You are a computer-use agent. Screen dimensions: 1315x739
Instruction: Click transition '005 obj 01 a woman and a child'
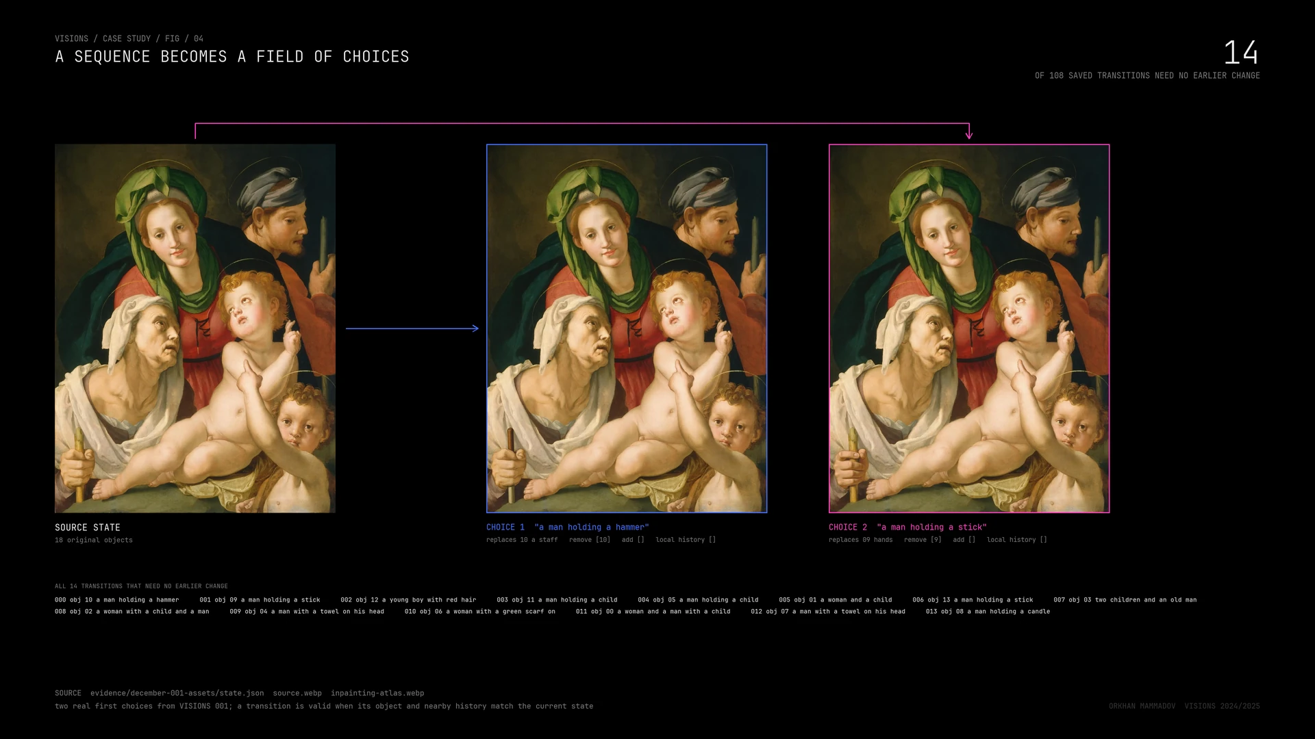(x=835, y=600)
